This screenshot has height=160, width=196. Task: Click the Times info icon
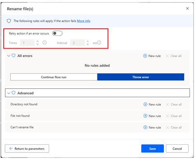tap(45, 42)
